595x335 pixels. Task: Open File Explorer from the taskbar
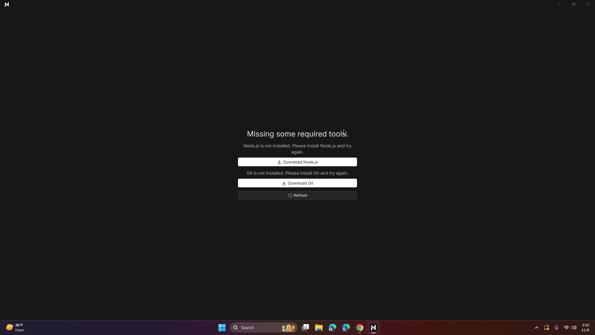pos(319,328)
